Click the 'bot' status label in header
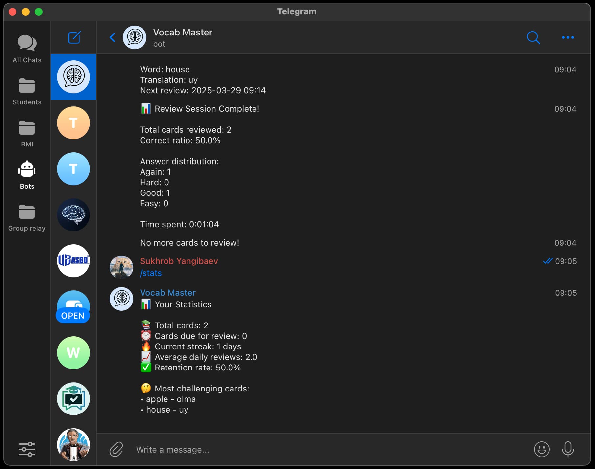This screenshot has height=469, width=595. 159,44
